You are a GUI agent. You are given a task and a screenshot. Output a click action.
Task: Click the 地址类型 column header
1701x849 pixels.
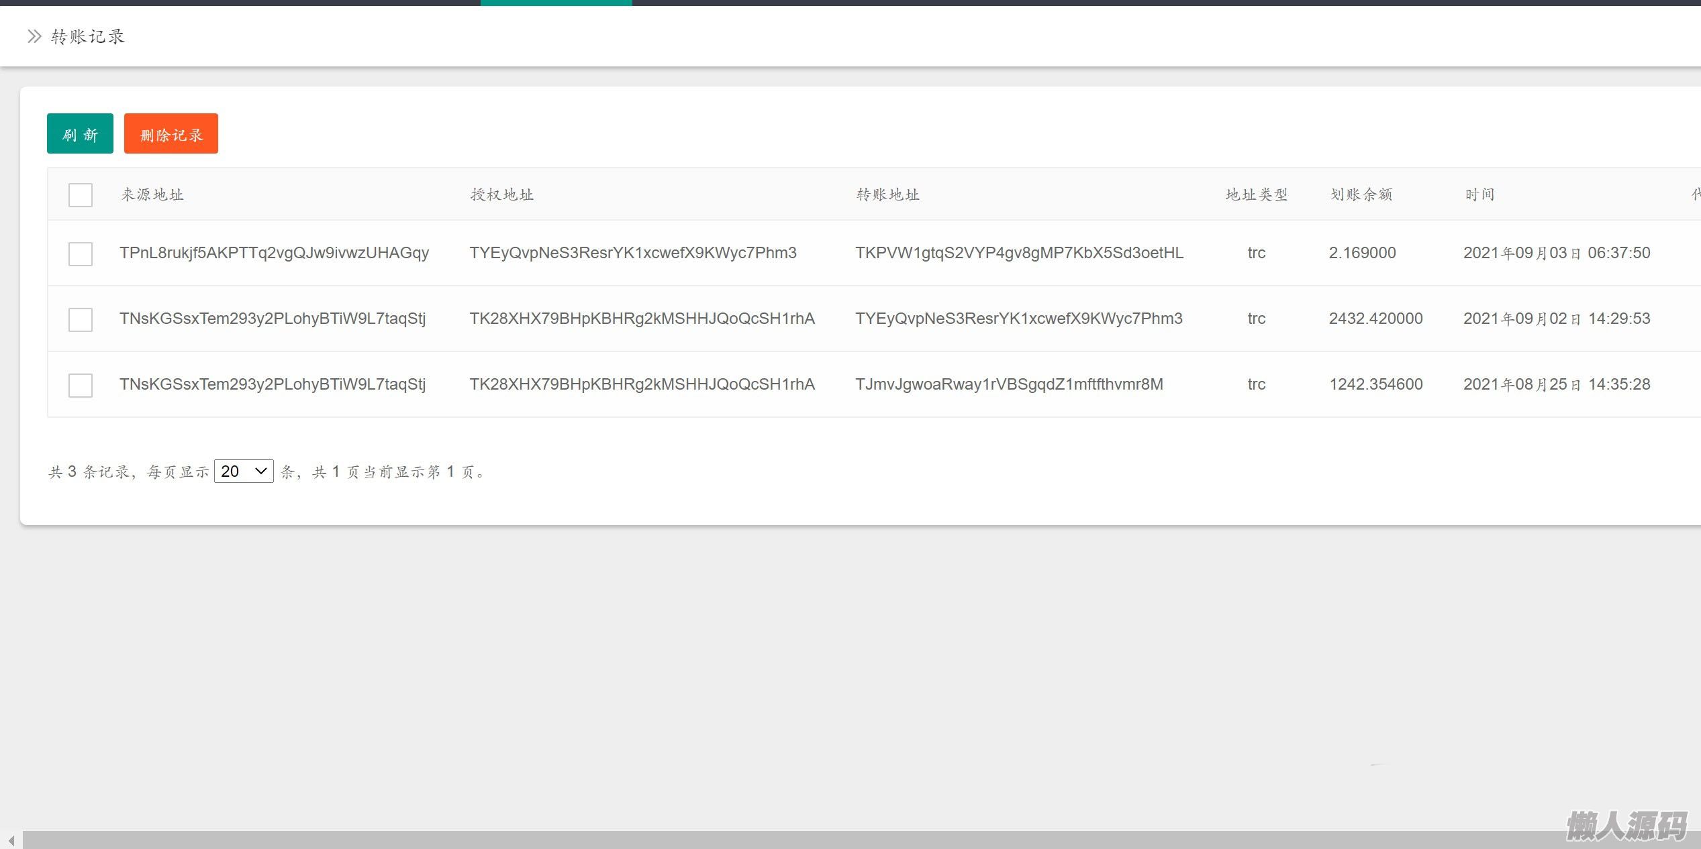click(1256, 195)
